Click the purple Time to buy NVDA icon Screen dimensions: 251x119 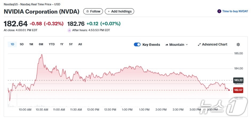219,11
